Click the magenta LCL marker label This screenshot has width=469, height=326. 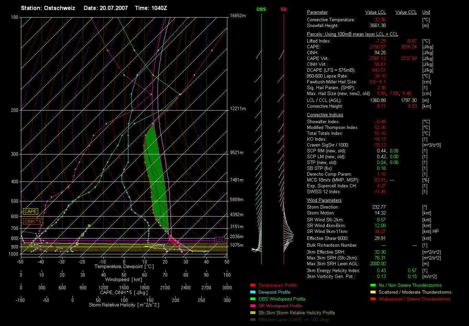point(220,240)
